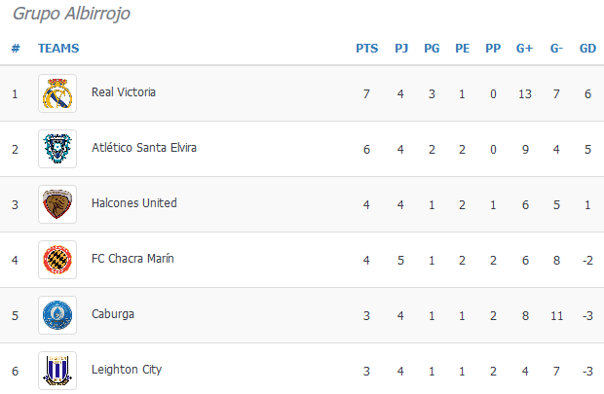This screenshot has width=604, height=394.
Task: Click the Leighton City team crest
Action: pos(57,371)
